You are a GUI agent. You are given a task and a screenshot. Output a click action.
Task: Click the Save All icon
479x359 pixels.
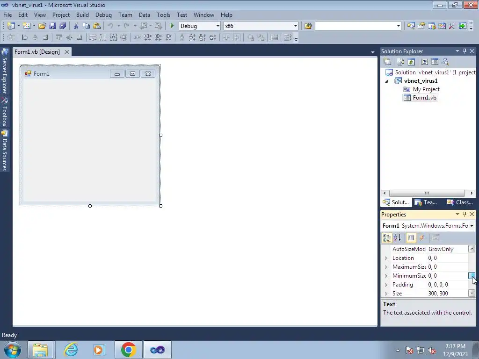click(x=63, y=26)
